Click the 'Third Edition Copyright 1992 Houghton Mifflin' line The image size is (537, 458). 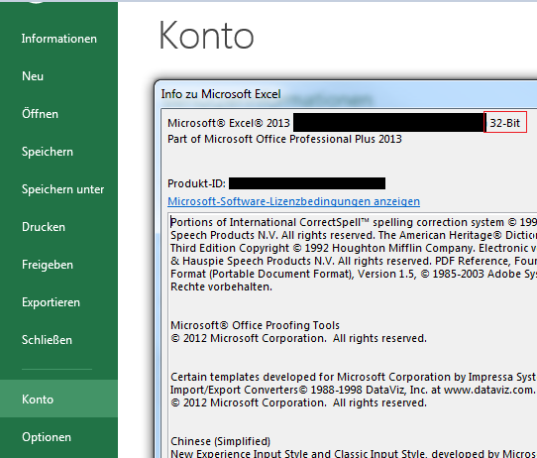[354, 248]
